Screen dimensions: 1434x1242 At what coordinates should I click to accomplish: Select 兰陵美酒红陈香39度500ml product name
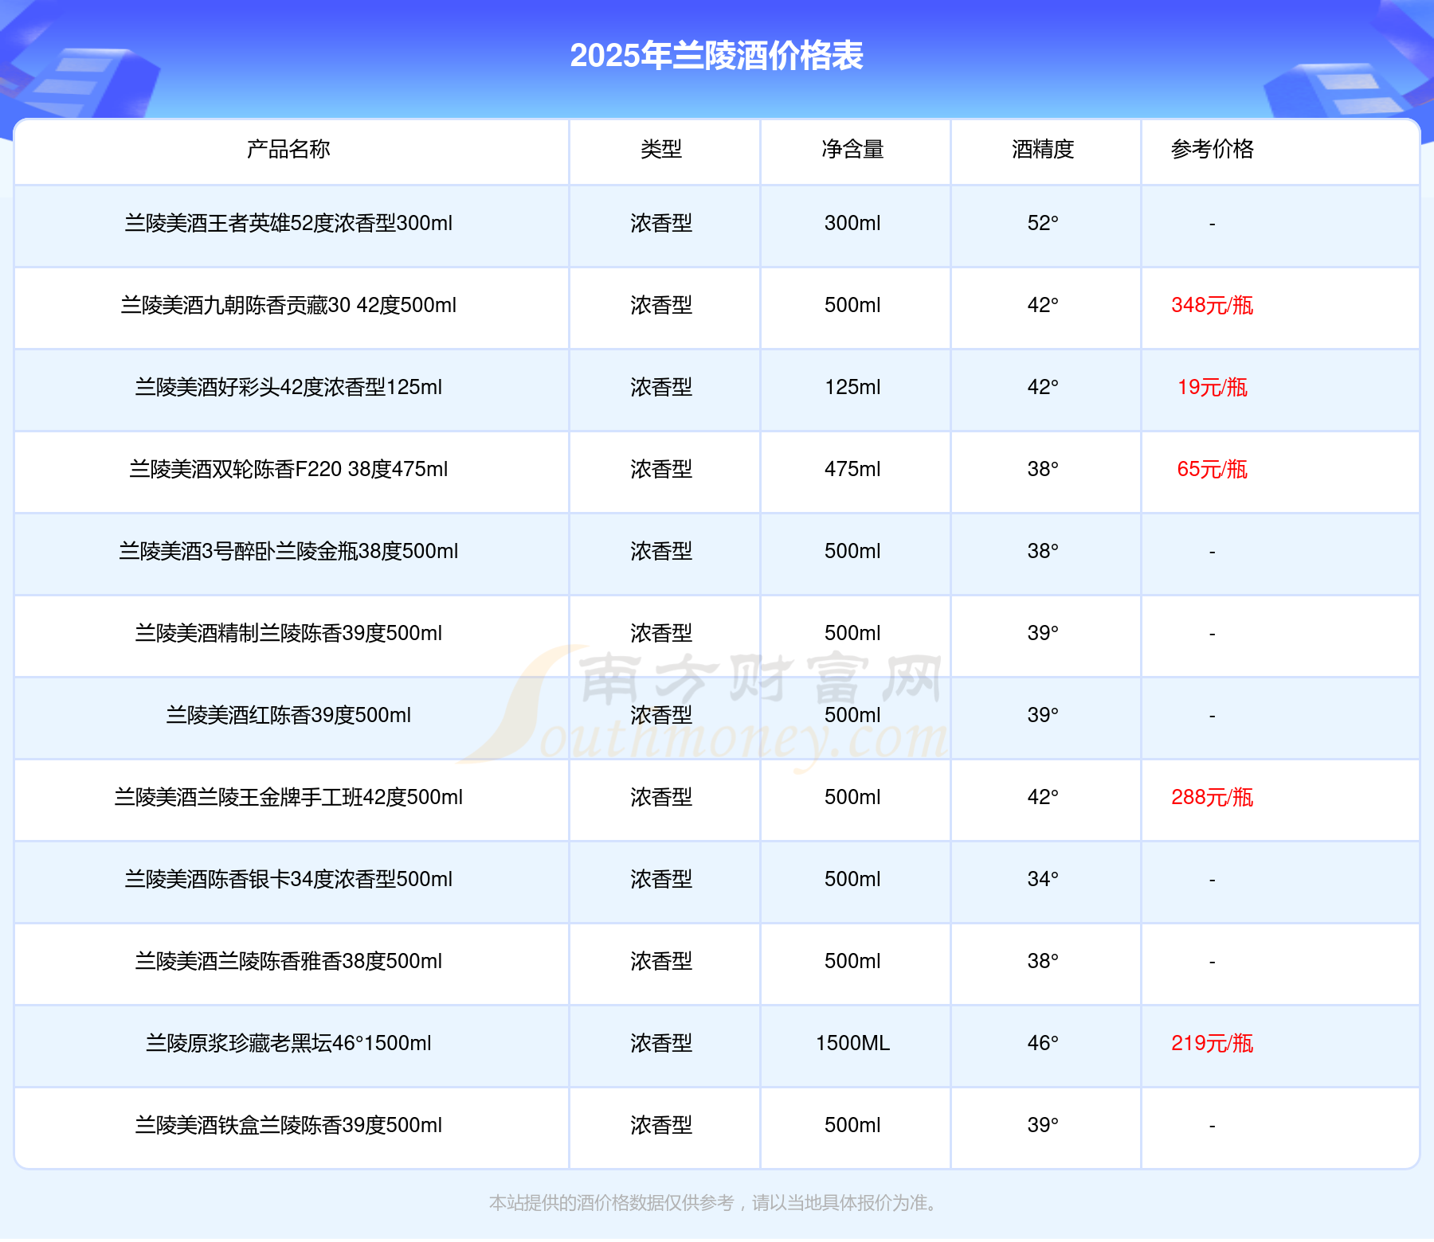pyautogui.click(x=288, y=715)
